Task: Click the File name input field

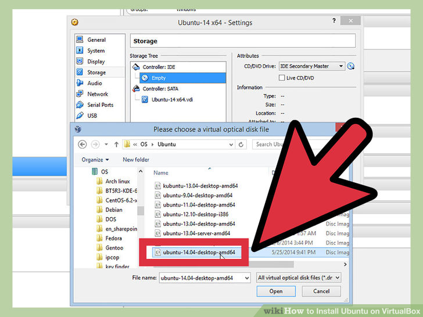Action: 202,278
